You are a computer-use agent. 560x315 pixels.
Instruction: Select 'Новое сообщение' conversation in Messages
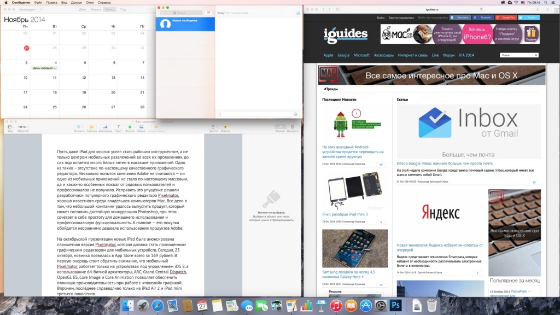[185, 24]
